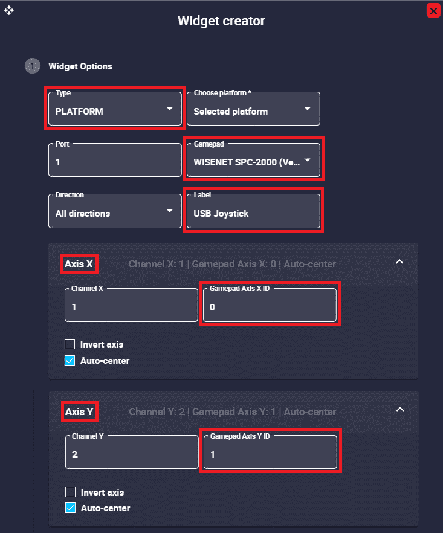443x533 pixels.
Task: Enable Invert axis for Axis Y
Action: pos(70,492)
